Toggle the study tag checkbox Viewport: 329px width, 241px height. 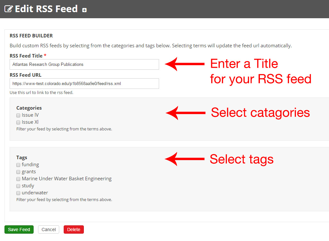click(x=18, y=186)
